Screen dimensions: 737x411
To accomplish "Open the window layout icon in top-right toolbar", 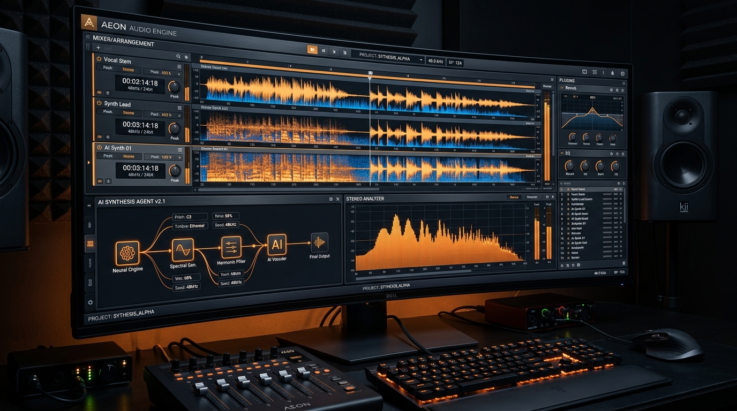I will [584, 72].
